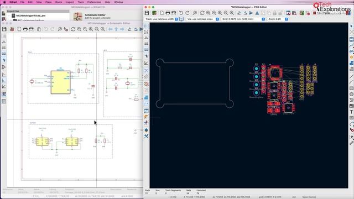Open the Preferences menu
This screenshot has width=354, height=199.
coord(94,2)
